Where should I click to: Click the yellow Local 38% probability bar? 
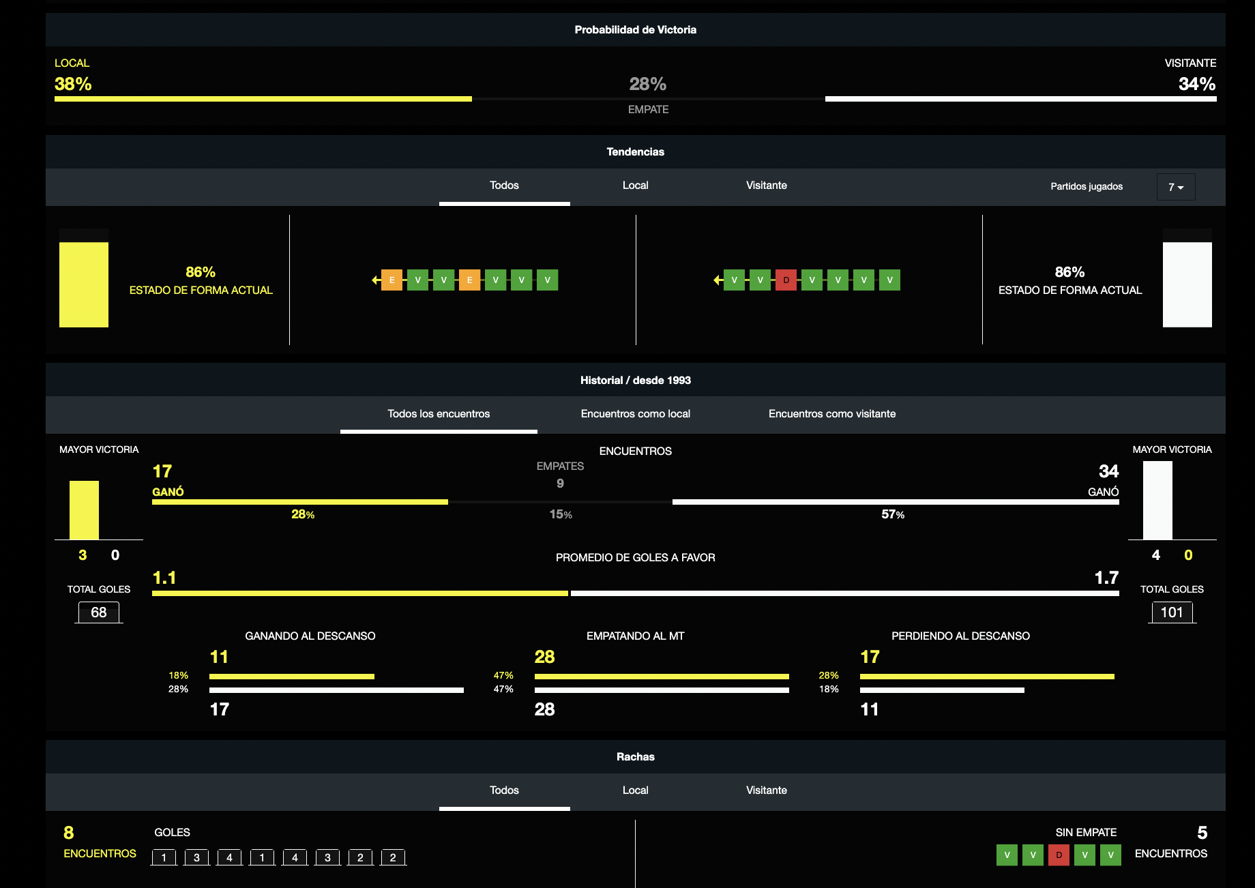pyautogui.click(x=263, y=99)
